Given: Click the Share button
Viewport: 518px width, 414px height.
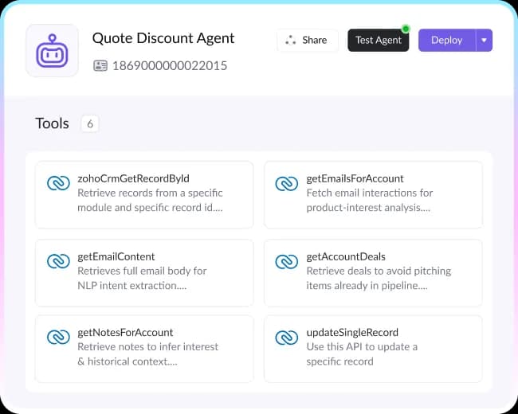Looking at the screenshot, I should [308, 41].
